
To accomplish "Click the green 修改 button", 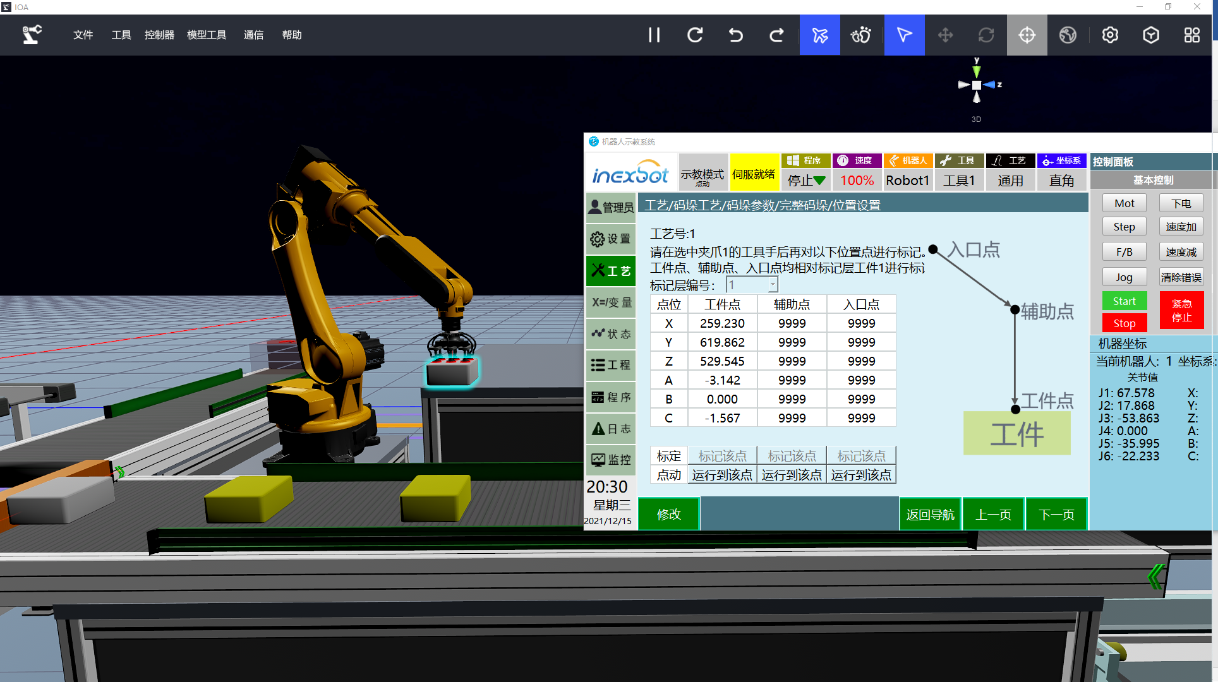I will point(668,514).
